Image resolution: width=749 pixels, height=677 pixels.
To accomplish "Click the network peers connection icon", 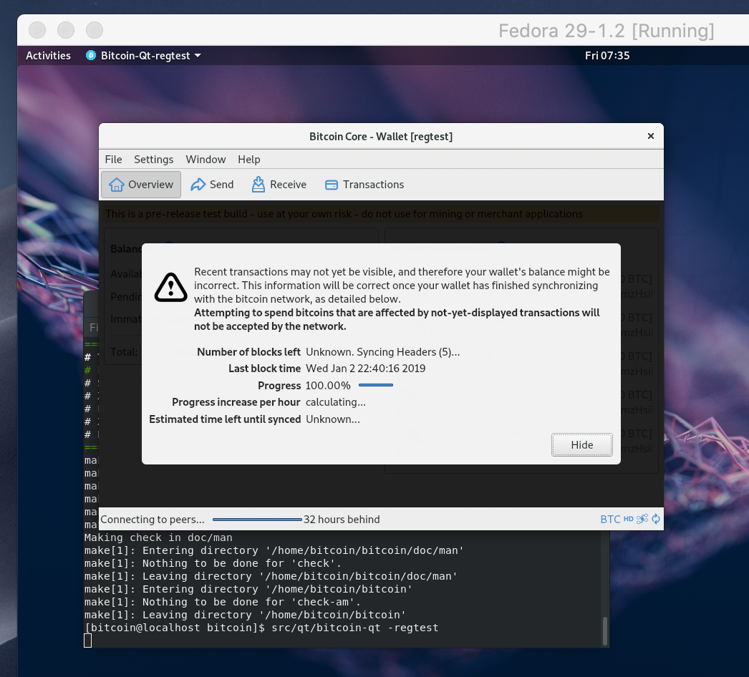I will tap(642, 519).
